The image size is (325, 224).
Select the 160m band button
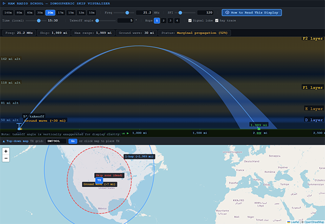8,12
